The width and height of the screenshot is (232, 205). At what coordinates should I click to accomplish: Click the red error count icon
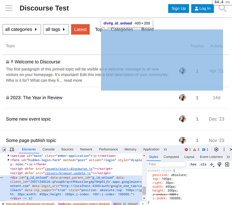[186, 150]
